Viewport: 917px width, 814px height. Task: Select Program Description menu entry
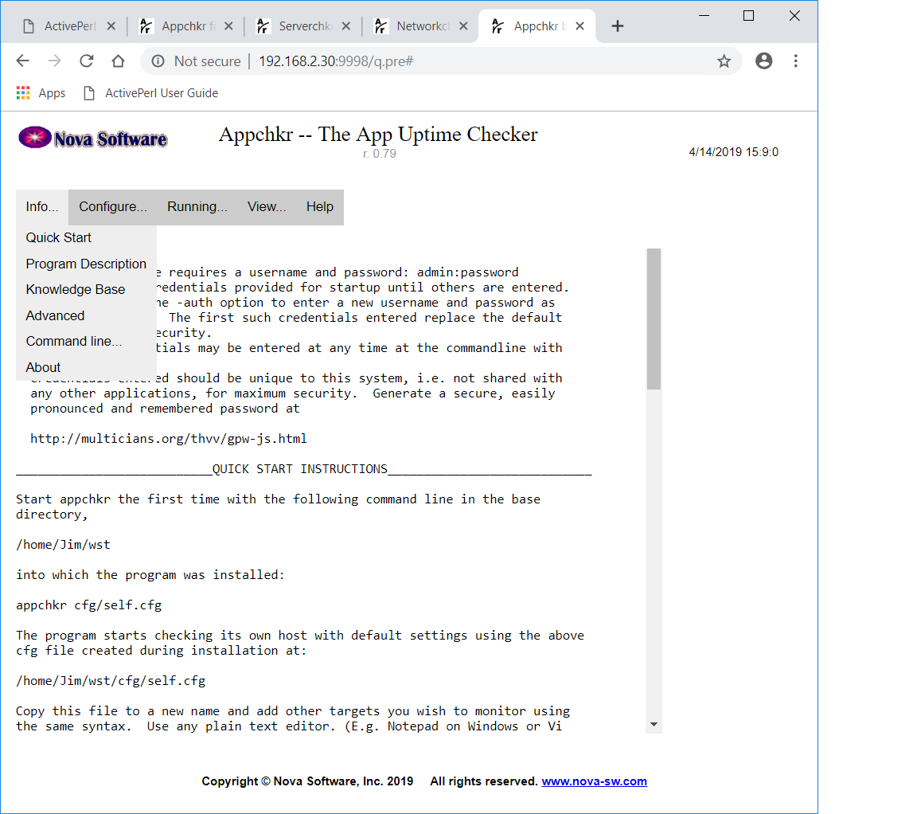[86, 264]
